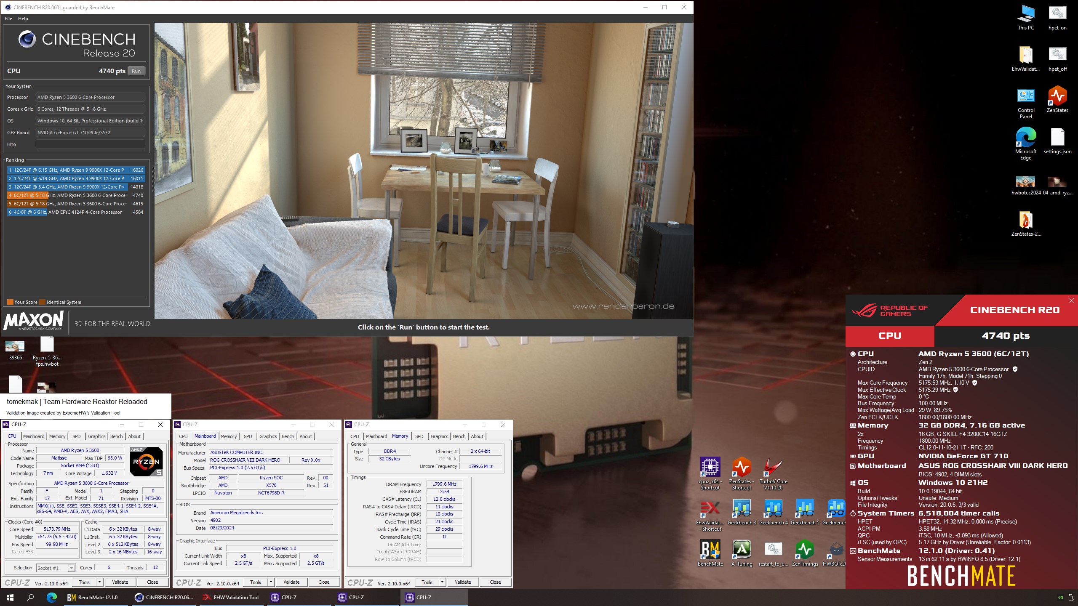Viewport: 1078px width, 606px height.
Task: Open Graphics tab in Mainboard CPU-Z window
Action: pos(268,436)
